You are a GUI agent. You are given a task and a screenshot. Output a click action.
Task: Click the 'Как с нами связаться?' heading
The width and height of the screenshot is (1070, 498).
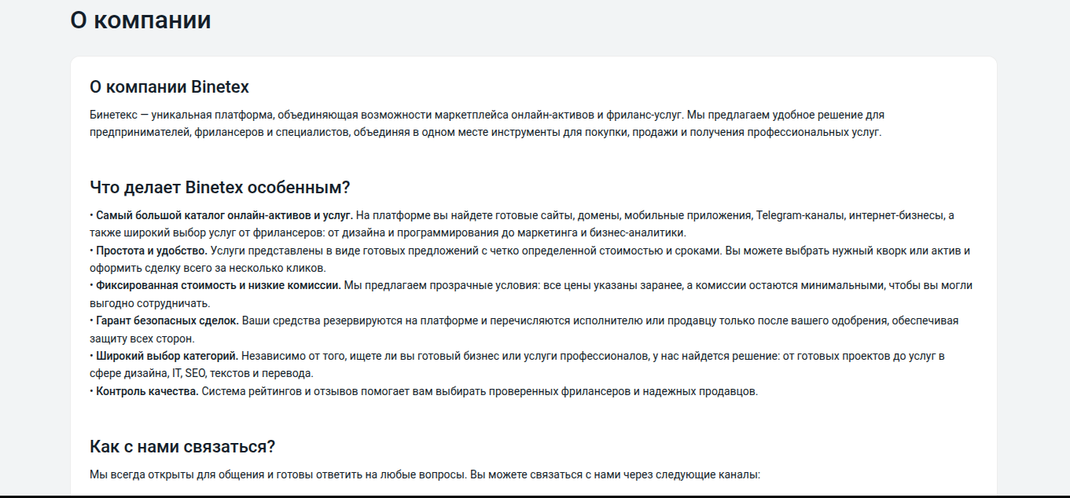pos(182,447)
